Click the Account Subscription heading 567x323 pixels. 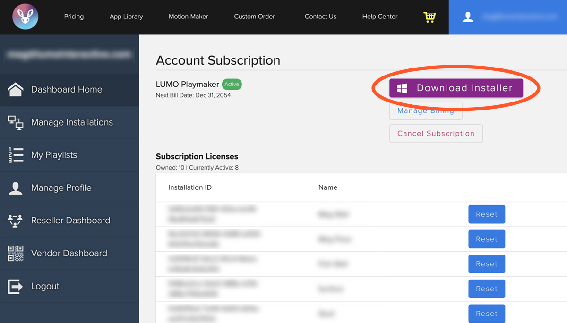[x=218, y=60]
